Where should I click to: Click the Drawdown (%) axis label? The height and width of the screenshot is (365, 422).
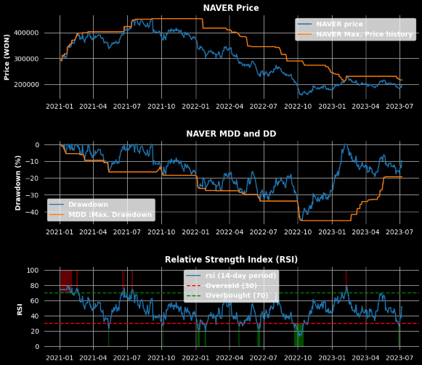pyautogui.click(x=18, y=183)
